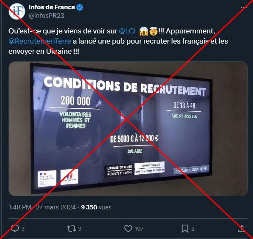Open the @RecrutemenTerre mention link
Image resolution: width=253 pixels, height=239 pixels.
39,41
